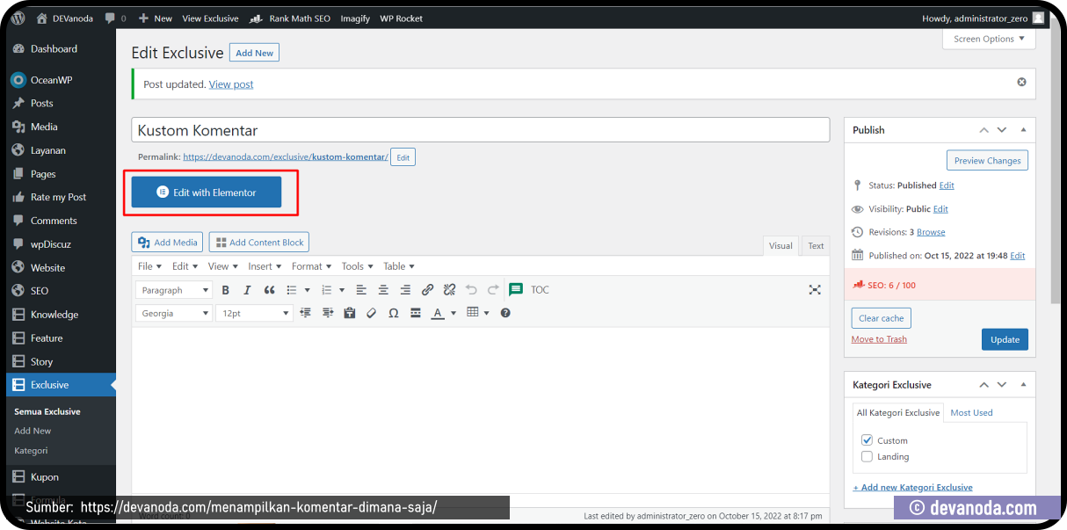Click the post title field 'Kustom Komentar'
Image resolution: width=1067 pixels, height=530 pixels.
(481, 130)
